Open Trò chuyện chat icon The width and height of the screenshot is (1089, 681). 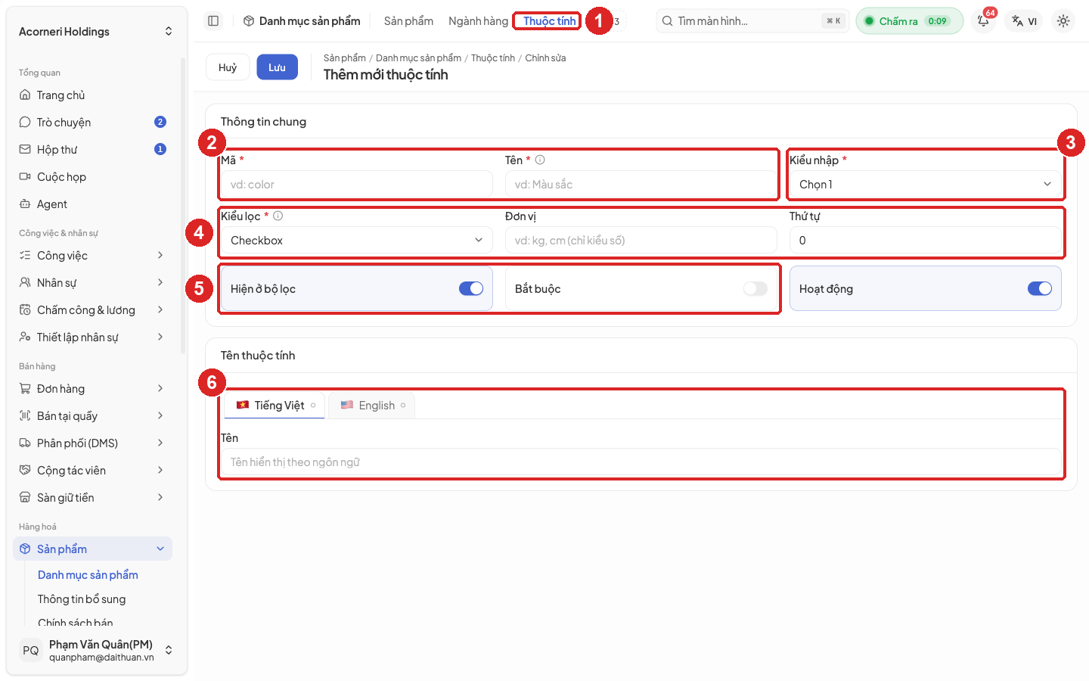pyautogui.click(x=25, y=123)
